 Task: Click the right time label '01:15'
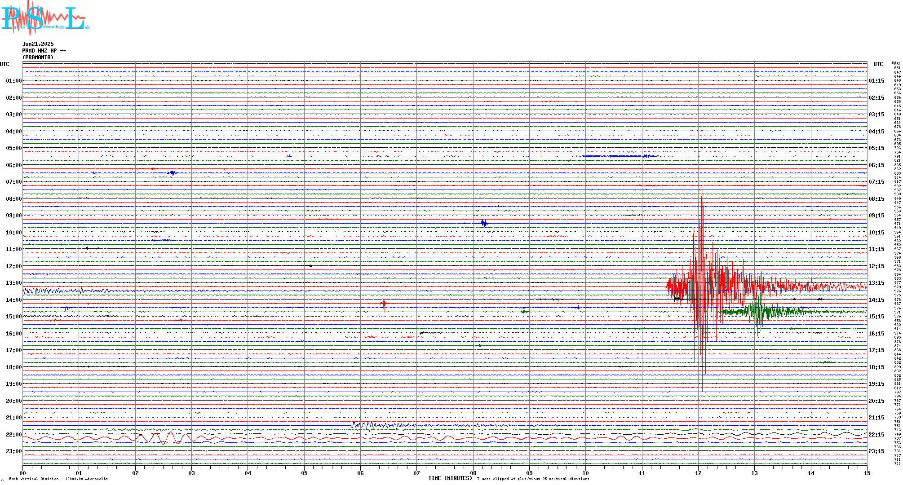pos(876,81)
